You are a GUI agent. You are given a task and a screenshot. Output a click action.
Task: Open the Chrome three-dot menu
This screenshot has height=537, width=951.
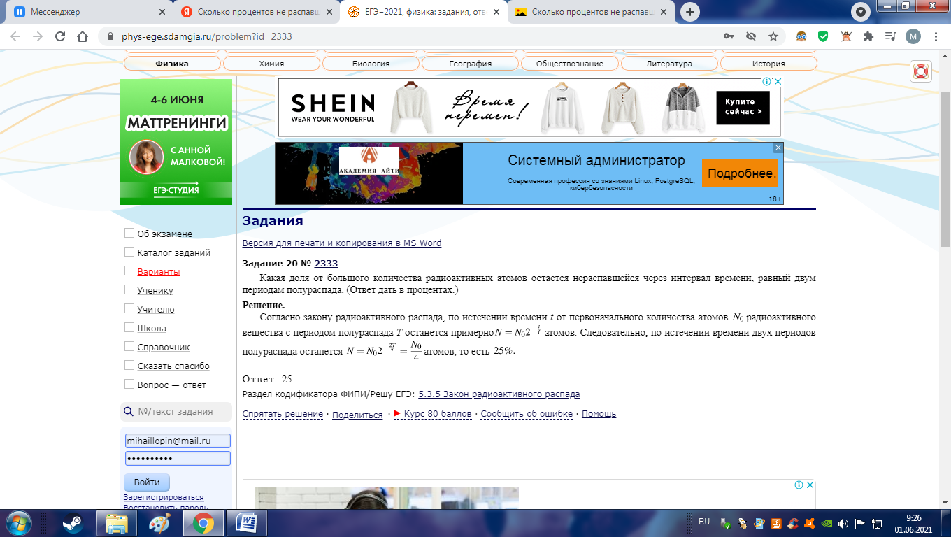(x=936, y=36)
